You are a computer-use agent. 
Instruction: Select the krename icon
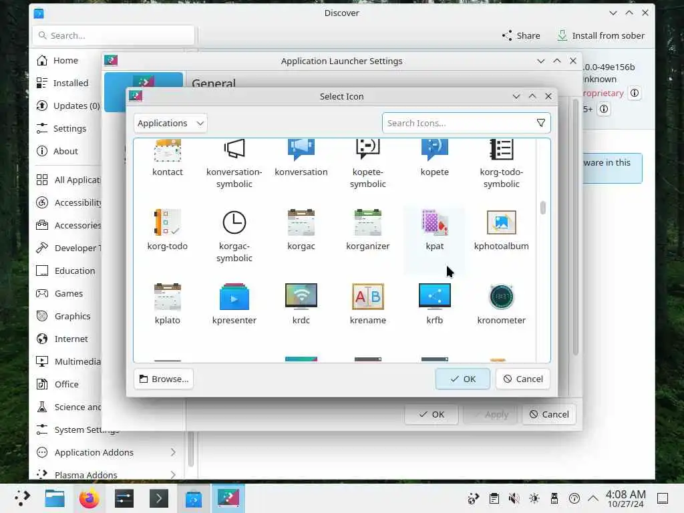pyautogui.click(x=368, y=304)
